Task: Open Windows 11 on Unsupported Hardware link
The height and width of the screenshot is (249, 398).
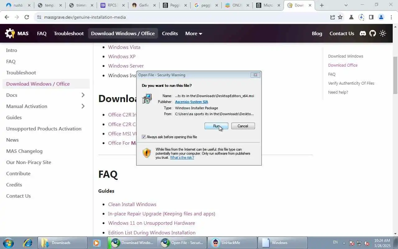Action: pos(151,223)
